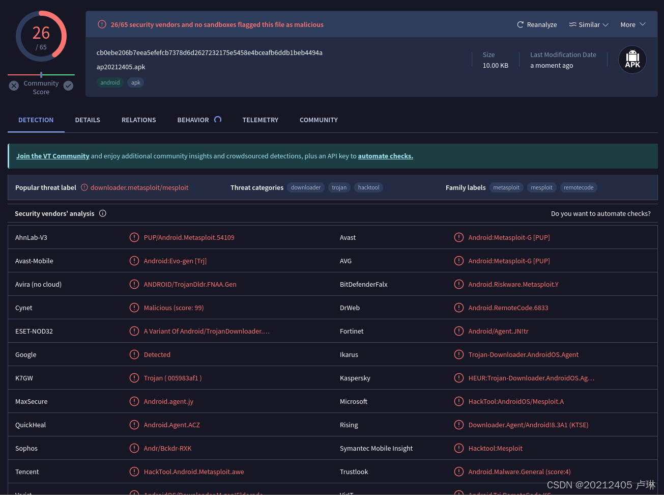The image size is (664, 495).
Task: Click the mesploit family label chip
Action: coord(541,187)
